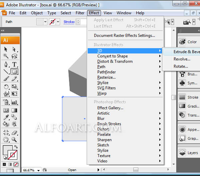
Task: Click the control bar fill swatch
Action: (x=40, y=22)
